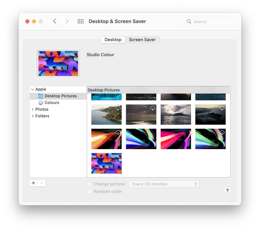Download icon on green and purple swirl wallpaper
Image resolution: width=260 pixels, height=230 pixels.
click(222, 133)
